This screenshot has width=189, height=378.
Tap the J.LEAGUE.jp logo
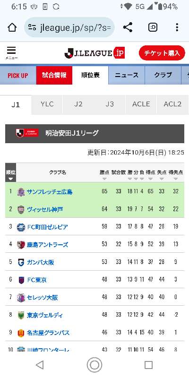(95, 53)
